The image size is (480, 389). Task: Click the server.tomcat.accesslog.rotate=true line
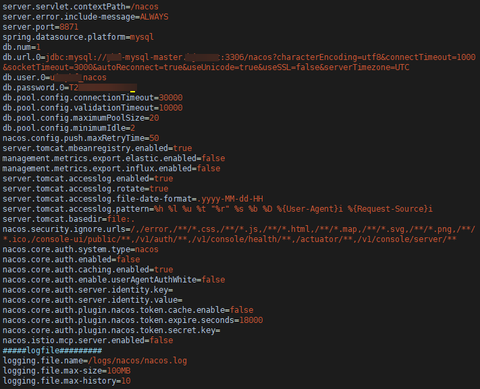[x=86, y=188]
